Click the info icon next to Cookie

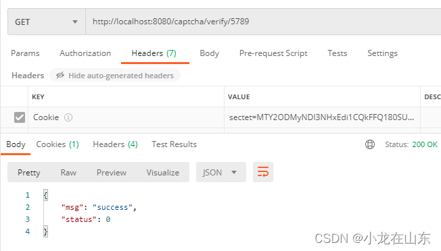pos(68,117)
